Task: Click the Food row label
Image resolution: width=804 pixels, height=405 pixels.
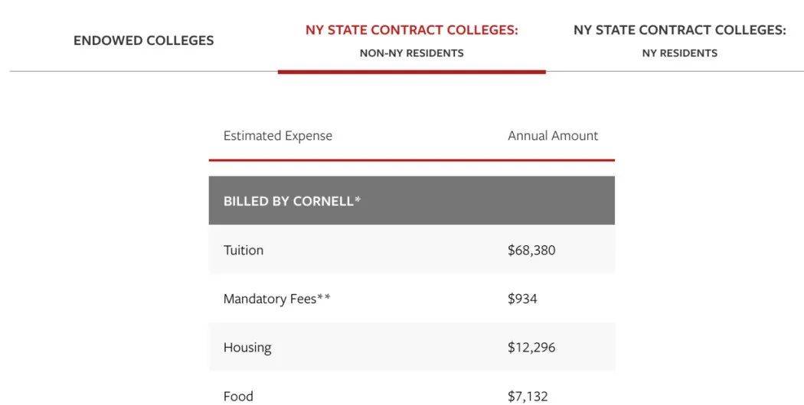Action: [x=238, y=396]
